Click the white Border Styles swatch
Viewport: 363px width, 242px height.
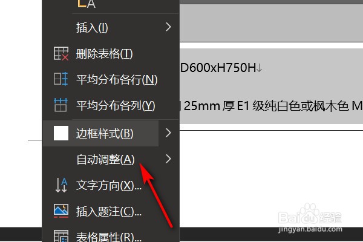point(61,133)
